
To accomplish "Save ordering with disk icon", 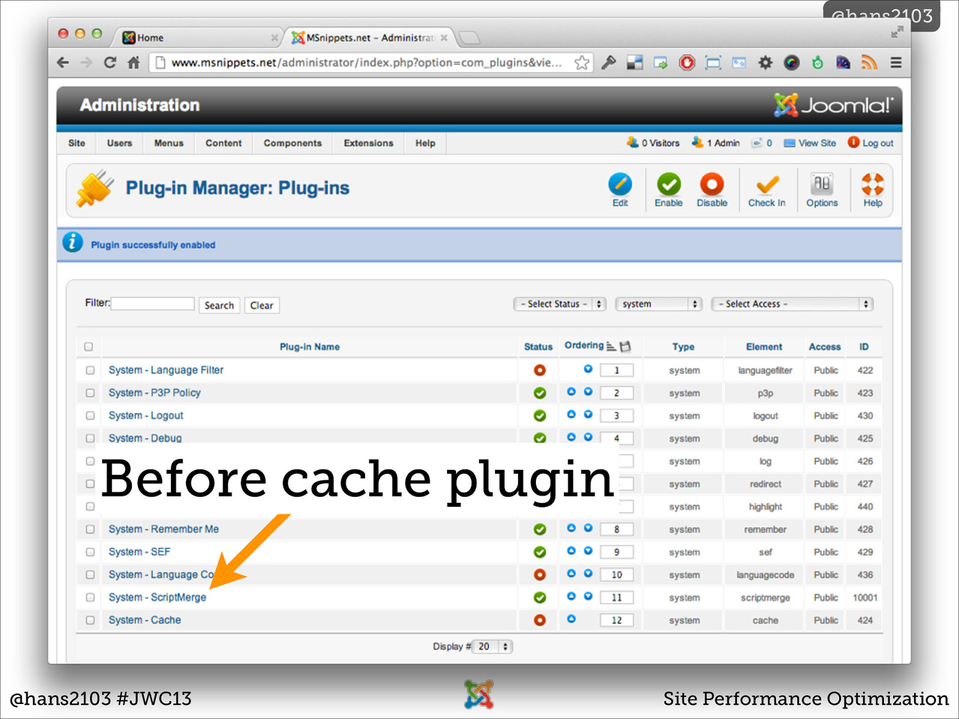I will click(625, 346).
